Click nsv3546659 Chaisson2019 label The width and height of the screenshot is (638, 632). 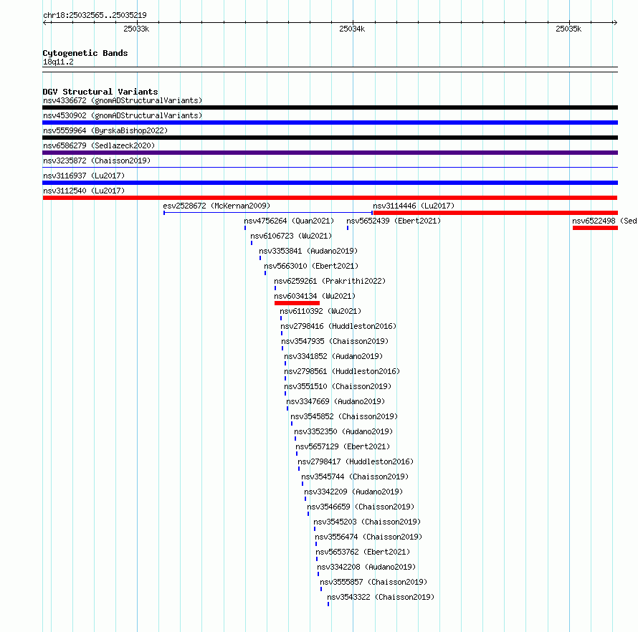click(361, 507)
